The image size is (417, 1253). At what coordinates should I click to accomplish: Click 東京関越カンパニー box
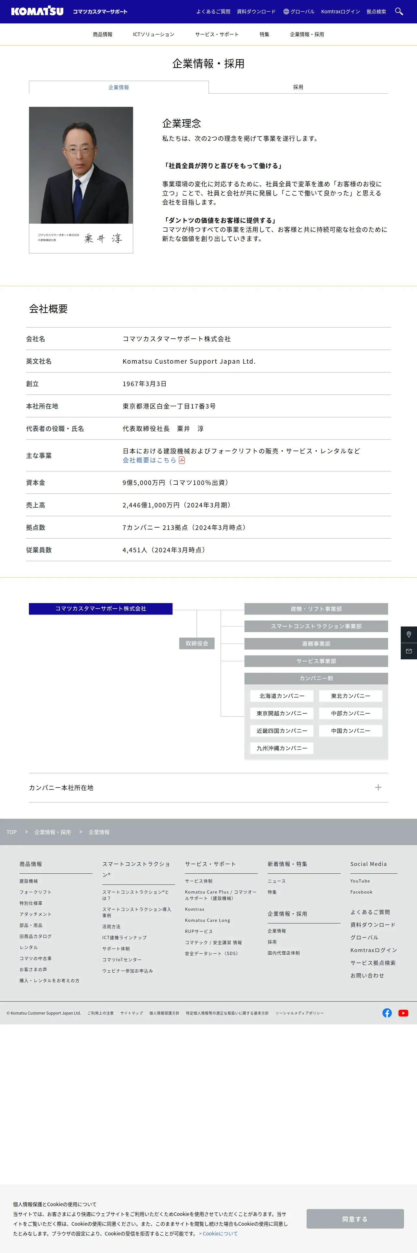(x=282, y=713)
